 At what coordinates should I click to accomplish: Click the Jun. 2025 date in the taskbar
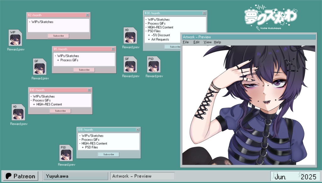coord(295,176)
